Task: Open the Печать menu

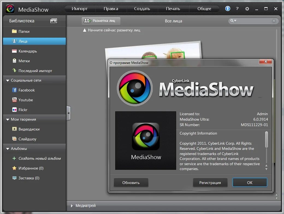Action: pos(173,9)
